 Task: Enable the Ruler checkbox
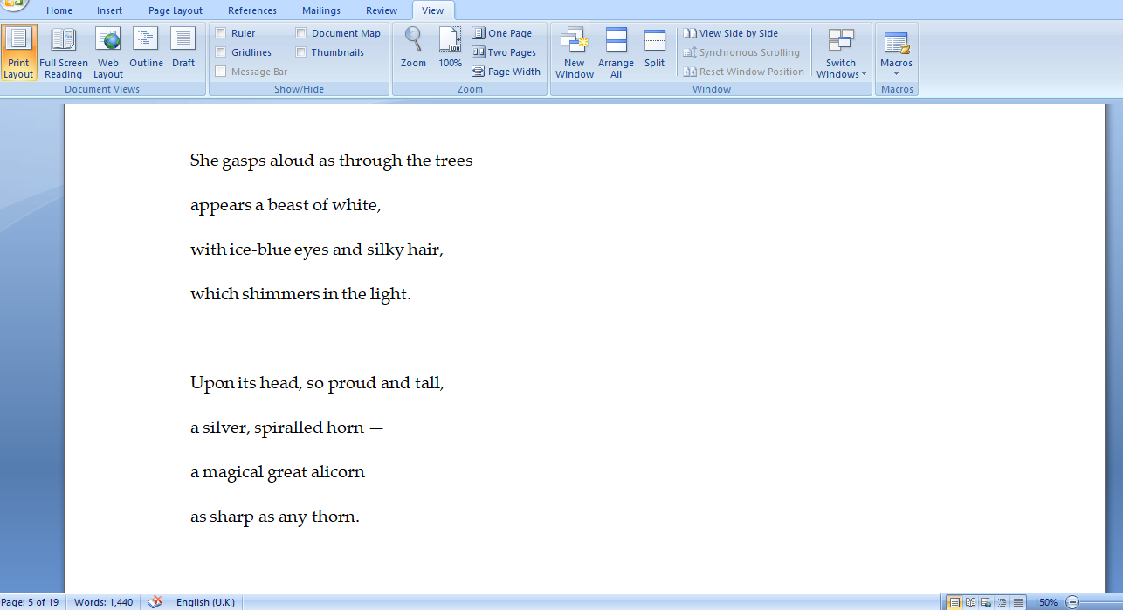[221, 33]
